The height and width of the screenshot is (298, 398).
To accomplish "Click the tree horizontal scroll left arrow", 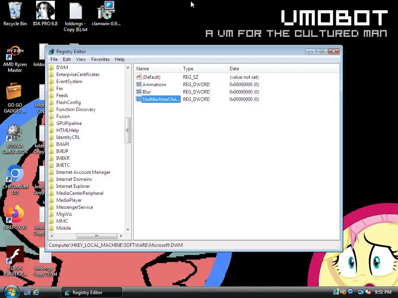I will point(52,236).
